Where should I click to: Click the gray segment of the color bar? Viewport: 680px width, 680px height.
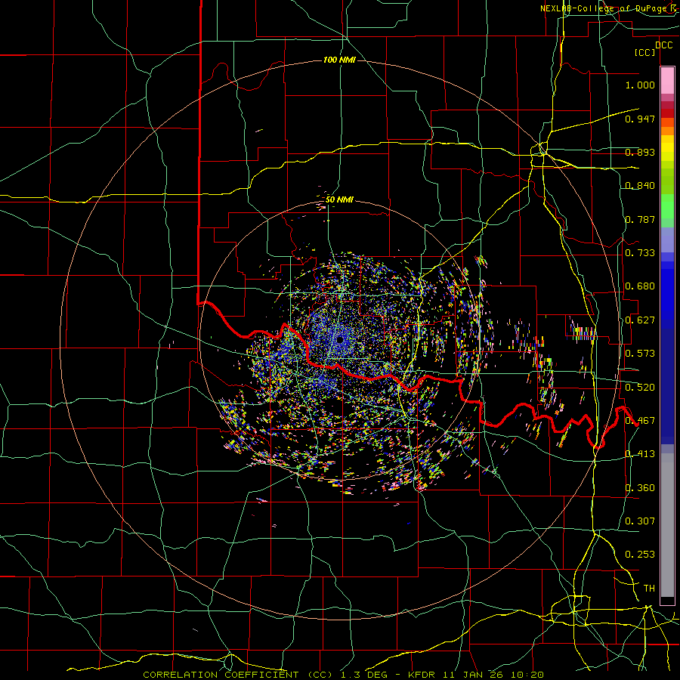(x=667, y=525)
